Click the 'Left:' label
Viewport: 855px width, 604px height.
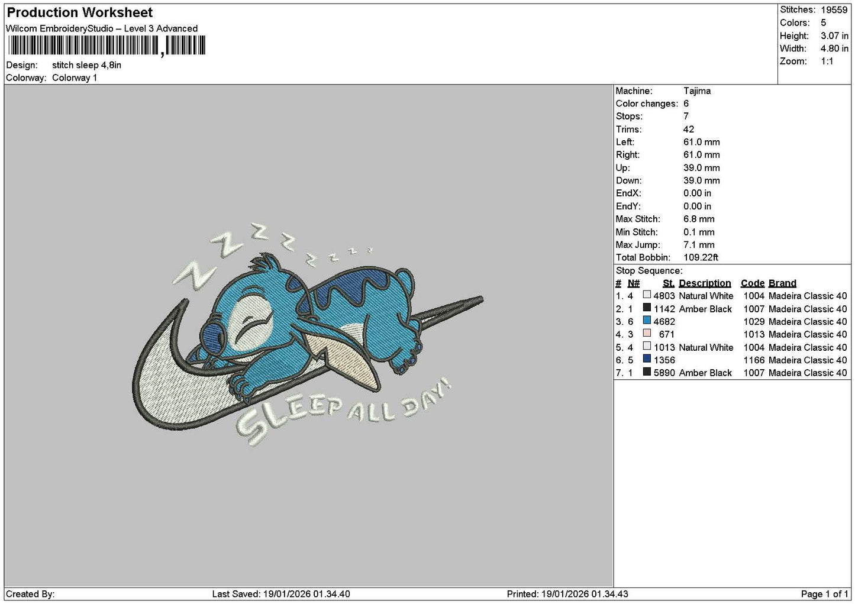coord(625,142)
